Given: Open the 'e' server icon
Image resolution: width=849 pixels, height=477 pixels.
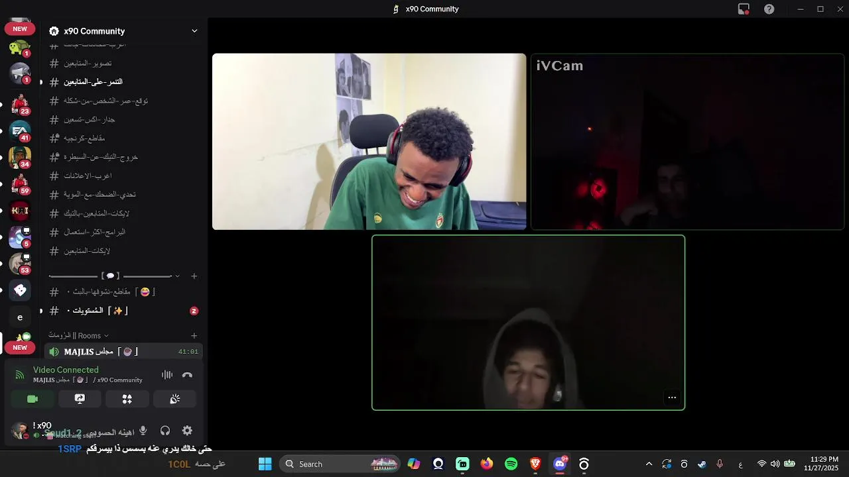Looking at the screenshot, I should click(20, 317).
